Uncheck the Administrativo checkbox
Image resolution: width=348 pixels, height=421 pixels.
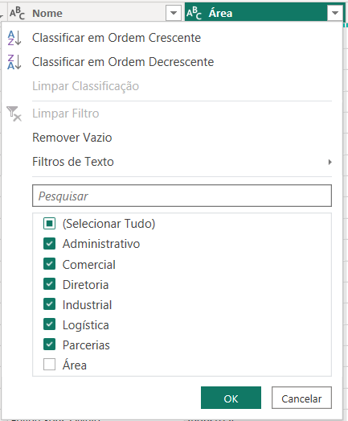click(x=49, y=244)
